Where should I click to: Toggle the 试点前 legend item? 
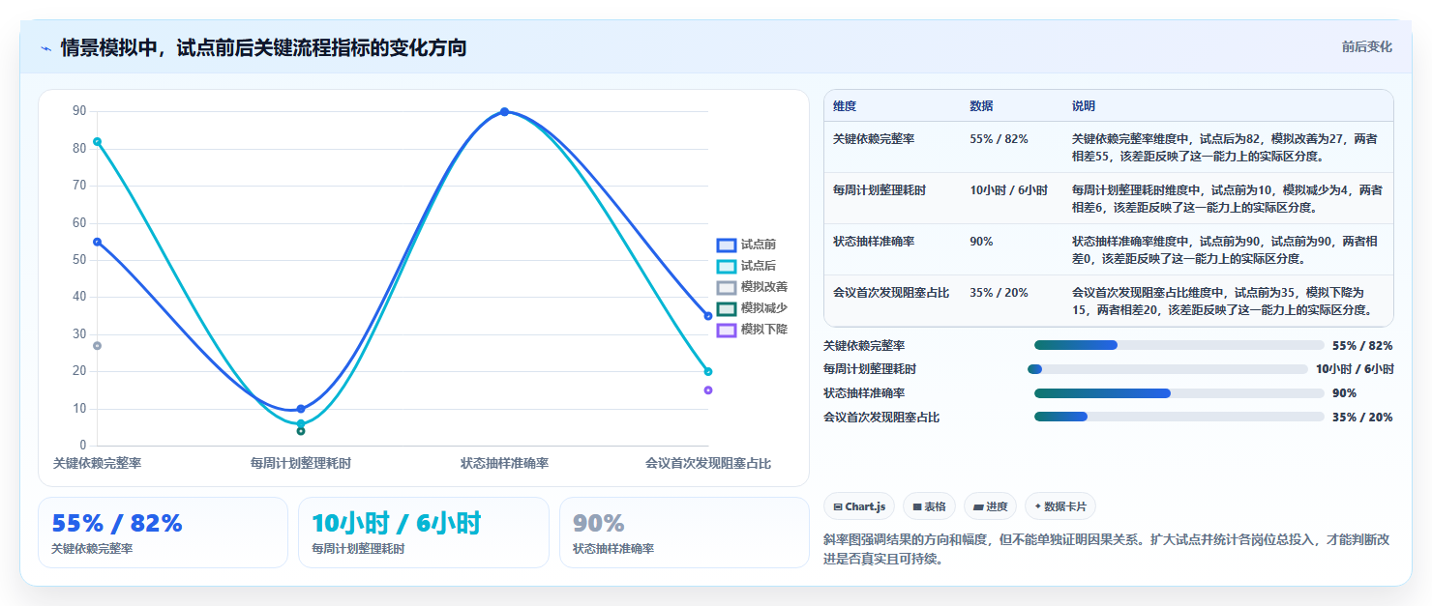click(x=746, y=245)
